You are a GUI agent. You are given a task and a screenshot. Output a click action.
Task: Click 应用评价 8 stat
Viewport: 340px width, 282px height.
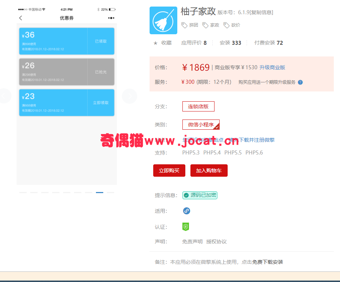pos(194,43)
